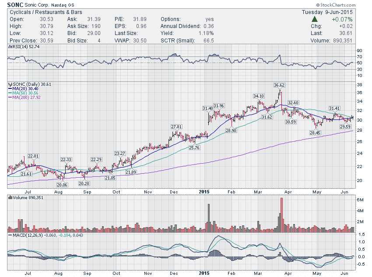Click the 31.41 price label
This screenshot has height=277, width=372.
(x=334, y=109)
